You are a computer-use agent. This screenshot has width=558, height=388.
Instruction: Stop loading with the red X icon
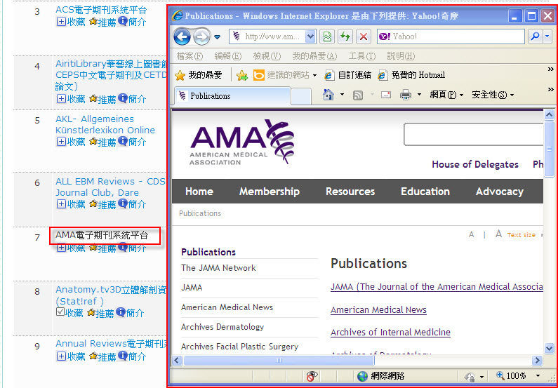(364, 36)
